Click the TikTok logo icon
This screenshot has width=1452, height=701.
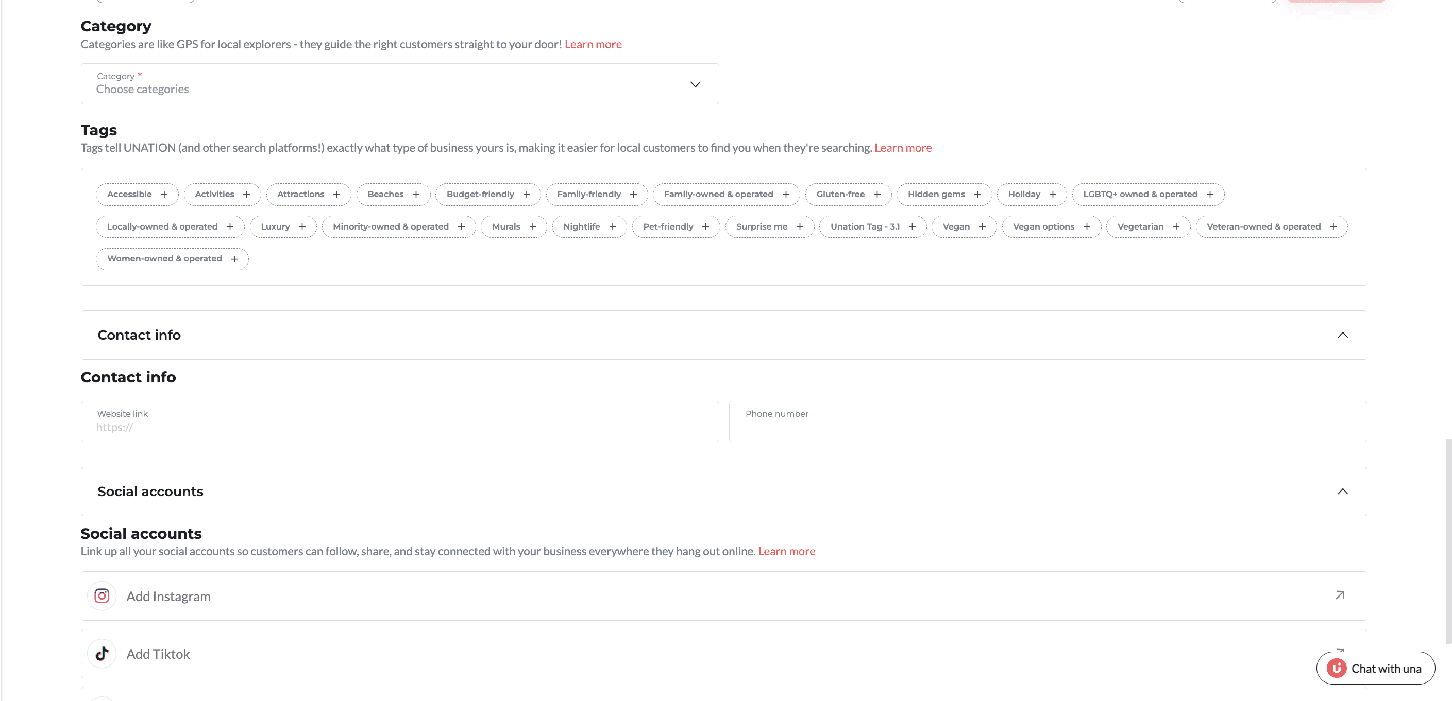[102, 653]
